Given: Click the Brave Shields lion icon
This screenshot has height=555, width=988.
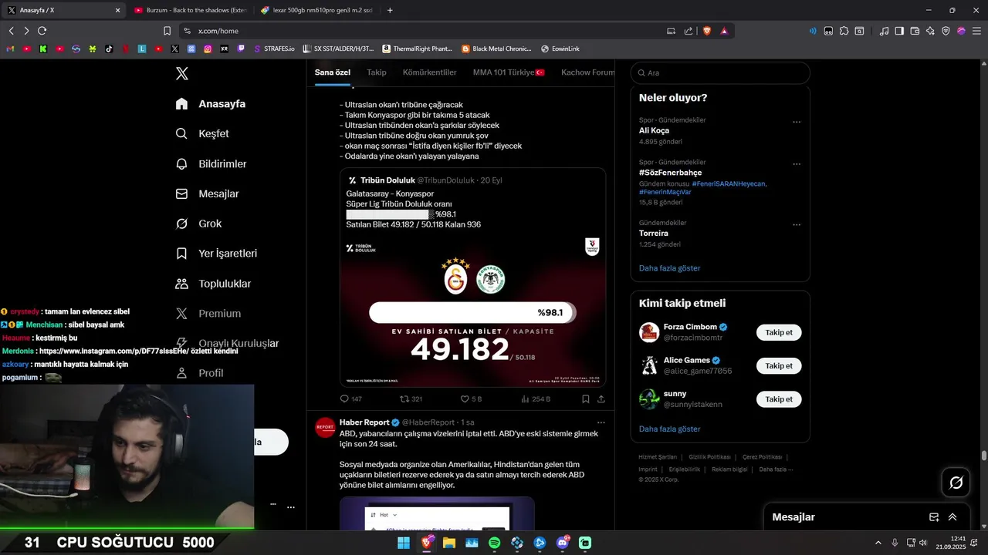Looking at the screenshot, I should 706,31.
